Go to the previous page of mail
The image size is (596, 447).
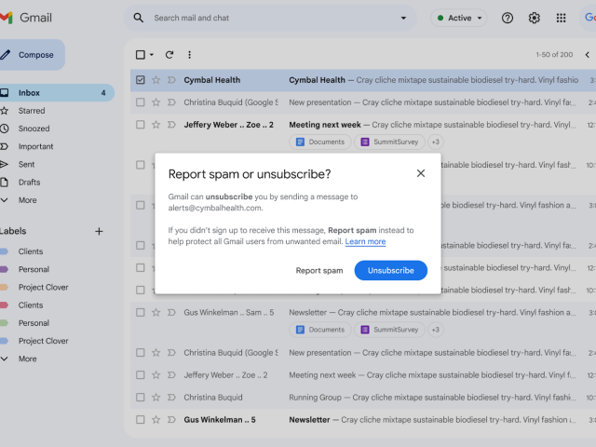588,55
